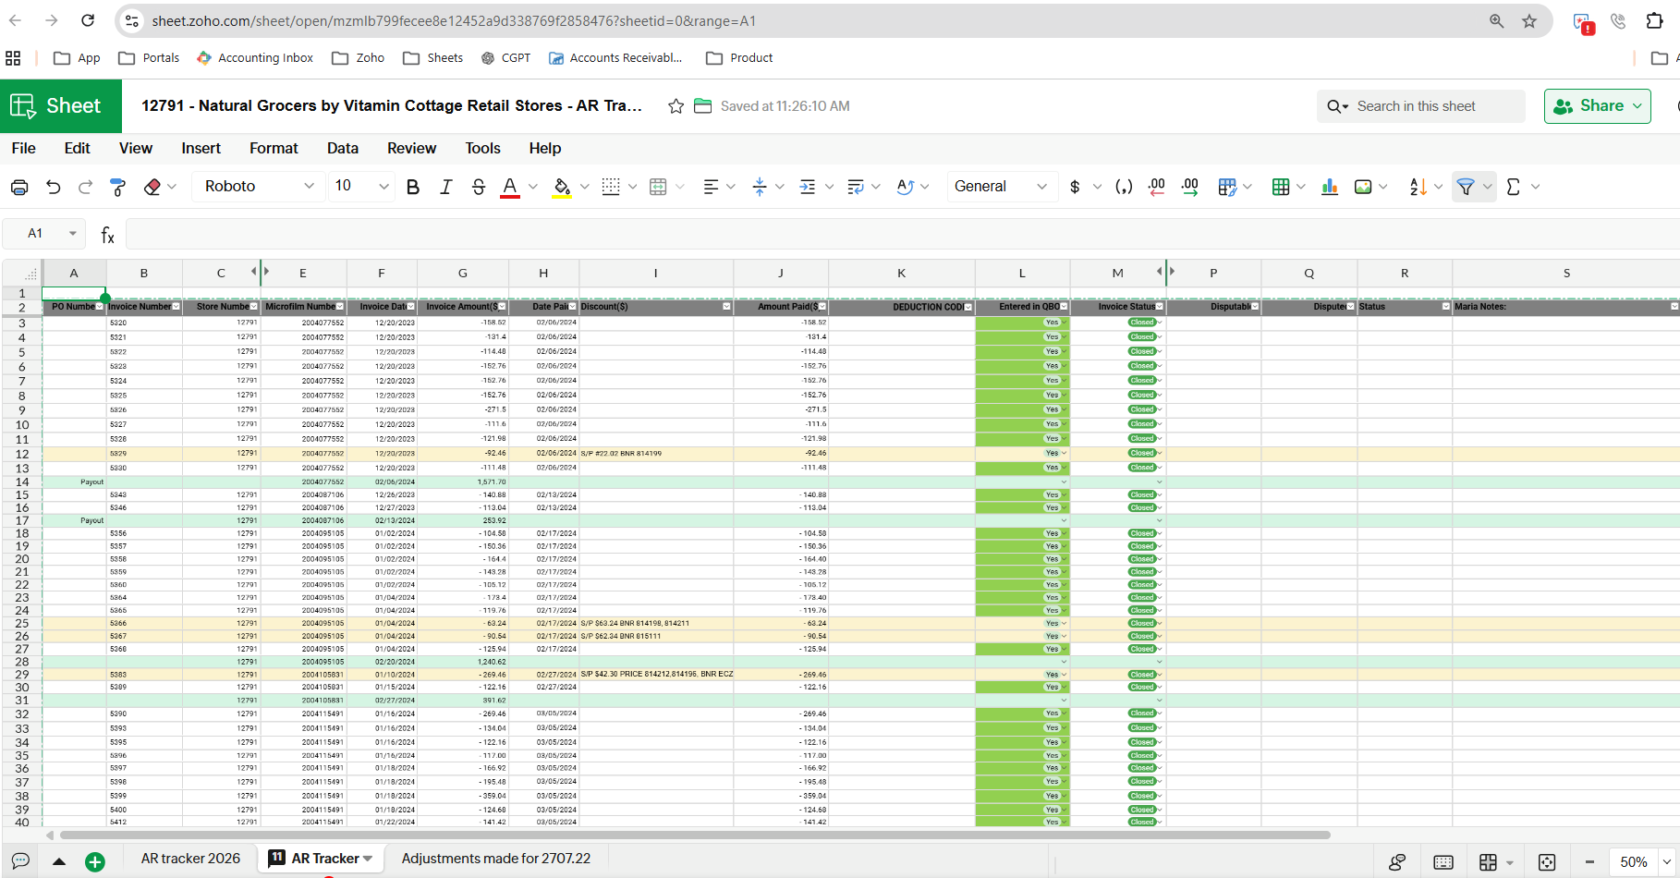Image resolution: width=1680 pixels, height=878 pixels.
Task: Open the Accounting Inbox bookmark
Action: coord(255,58)
